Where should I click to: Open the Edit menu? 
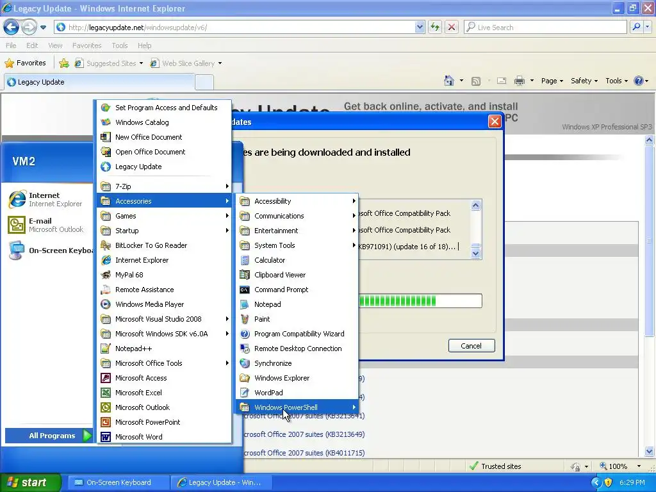click(32, 45)
